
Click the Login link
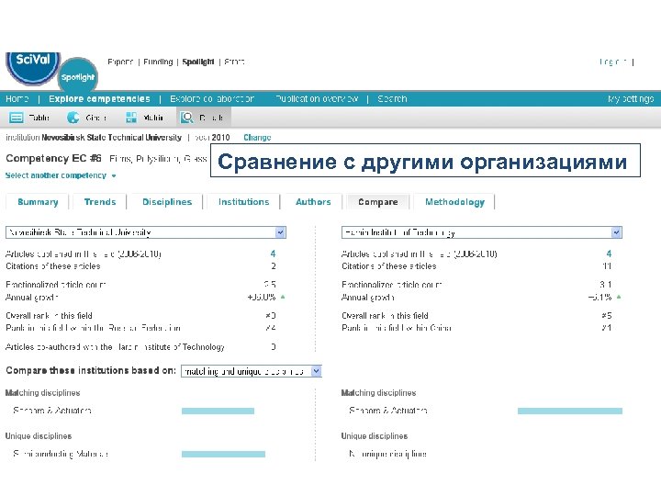tap(613, 62)
